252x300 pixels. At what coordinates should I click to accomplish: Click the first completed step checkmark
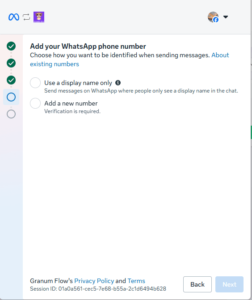(x=11, y=46)
